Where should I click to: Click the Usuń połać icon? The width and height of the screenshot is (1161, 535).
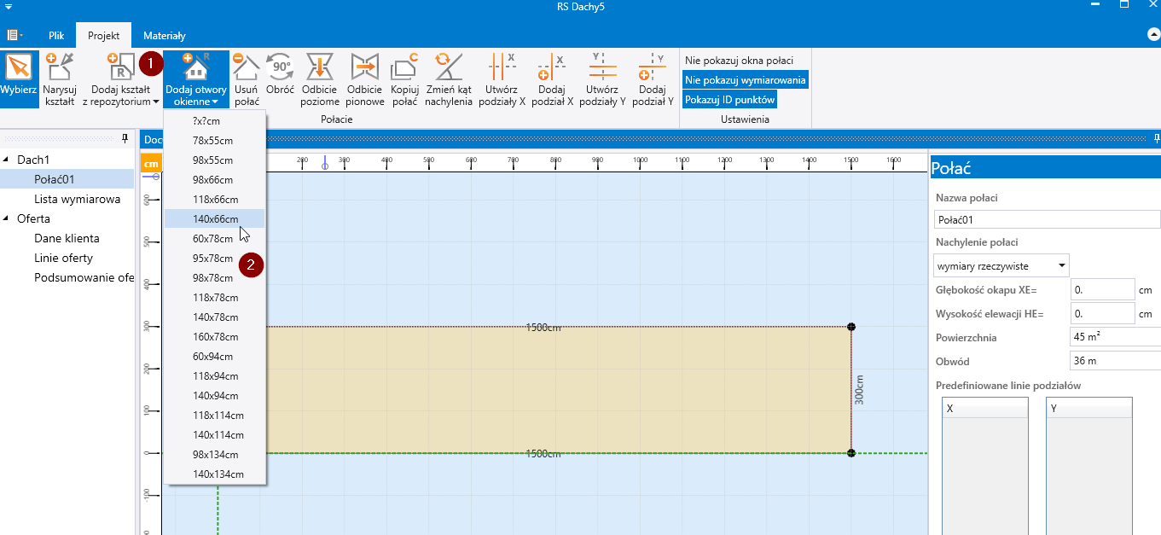247,78
